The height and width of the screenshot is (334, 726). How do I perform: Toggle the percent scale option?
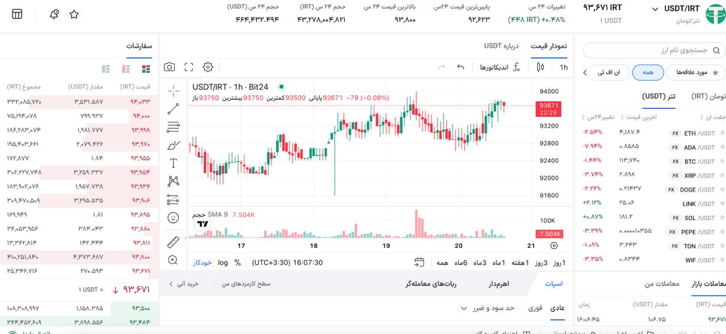click(238, 263)
